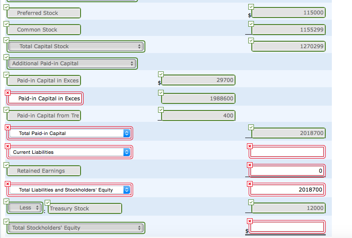Image resolution: width=352 pixels, height=238 pixels.
Task: Click the empty amount field for Current Liabilities
Action: [x=287, y=152]
